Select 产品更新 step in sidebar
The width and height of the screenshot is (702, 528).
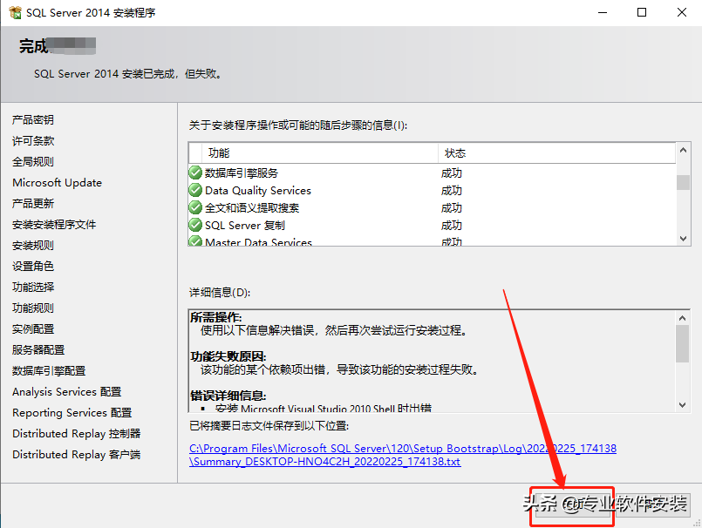(x=33, y=204)
